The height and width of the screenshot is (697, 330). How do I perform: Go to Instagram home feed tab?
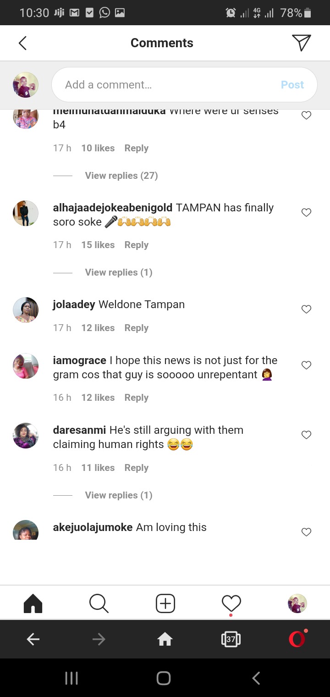click(x=33, y=603)
